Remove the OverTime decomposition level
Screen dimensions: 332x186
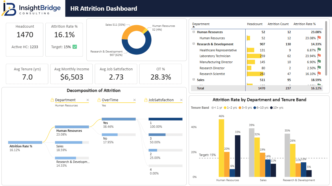[134, 100]
